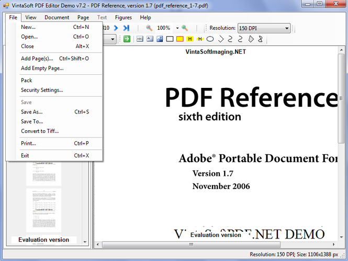Open the Document menu
The height and width of the screenshot is (261, 348).
coord(57,17)
